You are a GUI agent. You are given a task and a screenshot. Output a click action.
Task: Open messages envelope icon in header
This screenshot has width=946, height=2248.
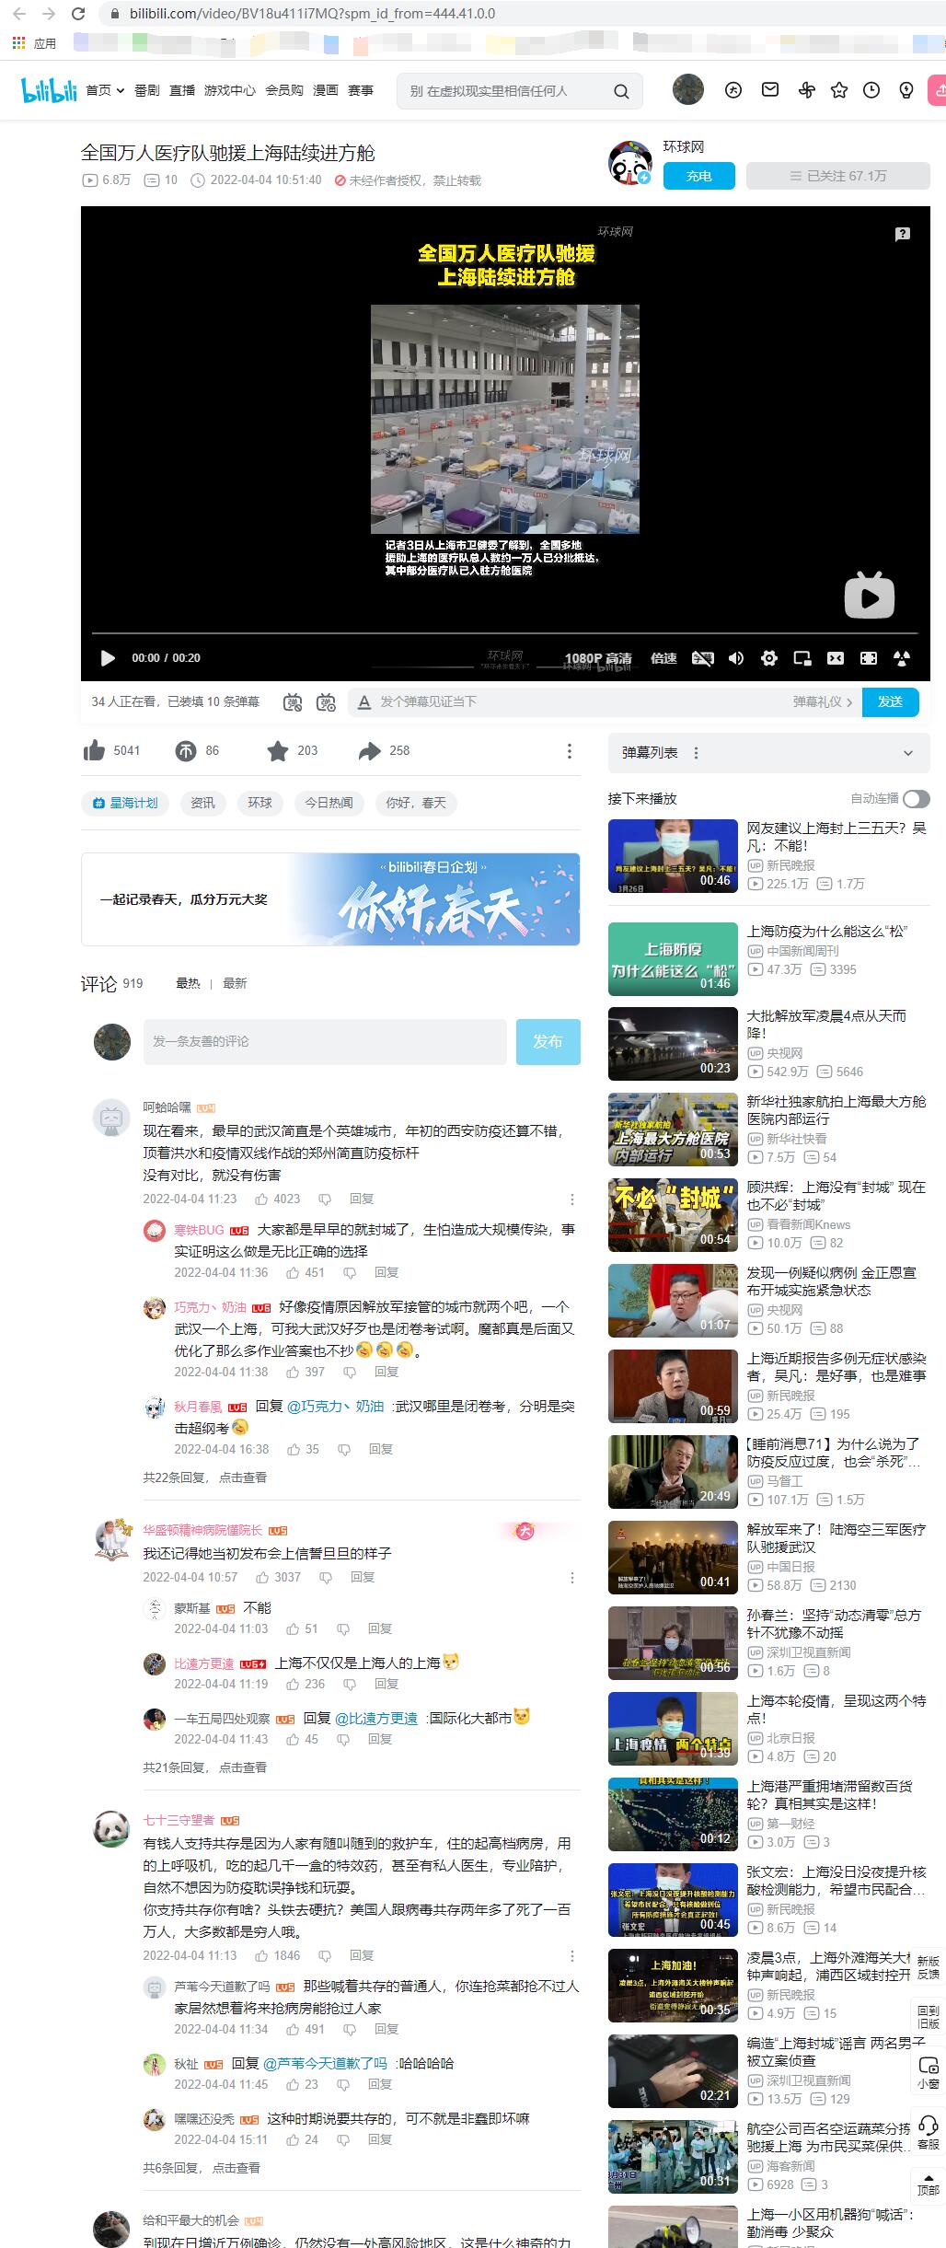coord(770,89)
